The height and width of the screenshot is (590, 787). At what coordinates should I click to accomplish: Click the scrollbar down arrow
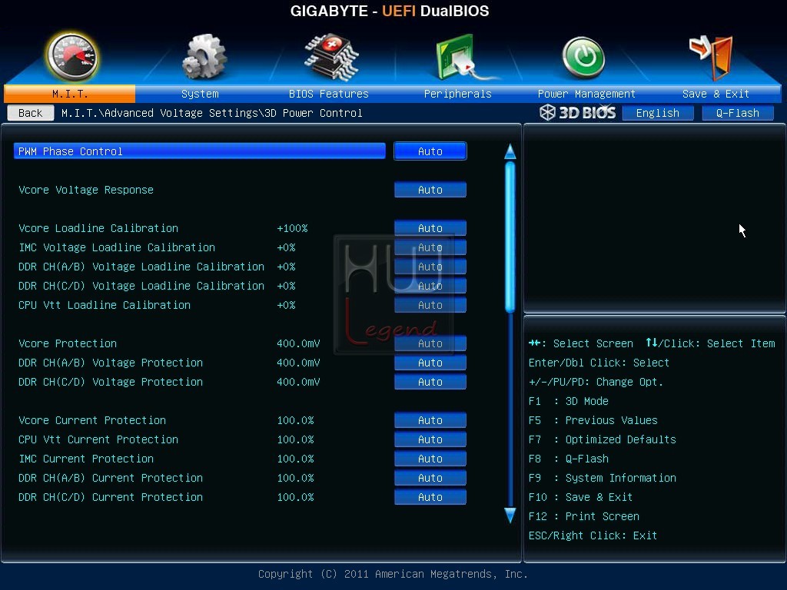click(x=510, y=515)
